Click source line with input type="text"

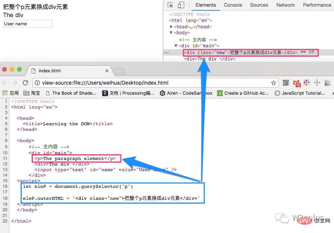coord(105,170)
